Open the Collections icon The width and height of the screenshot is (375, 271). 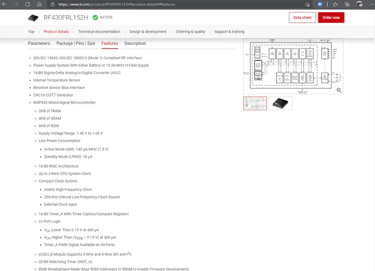(x=347, y=4)
